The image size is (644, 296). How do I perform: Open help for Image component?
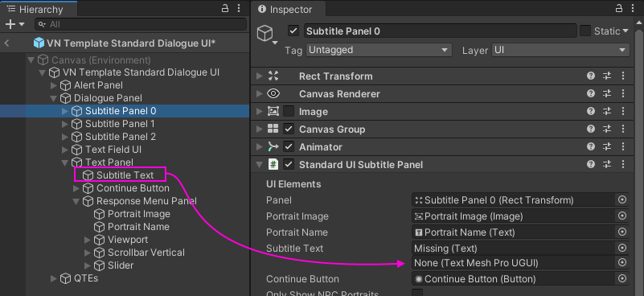591,112
